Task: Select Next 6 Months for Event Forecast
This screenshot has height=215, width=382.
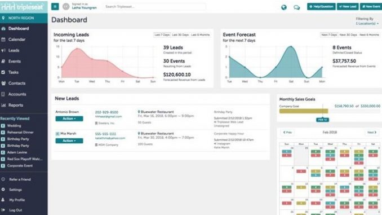Action: 369,35
